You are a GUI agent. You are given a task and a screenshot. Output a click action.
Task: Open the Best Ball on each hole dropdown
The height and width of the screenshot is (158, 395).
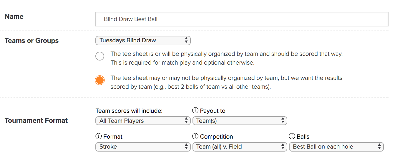[336, 147]
